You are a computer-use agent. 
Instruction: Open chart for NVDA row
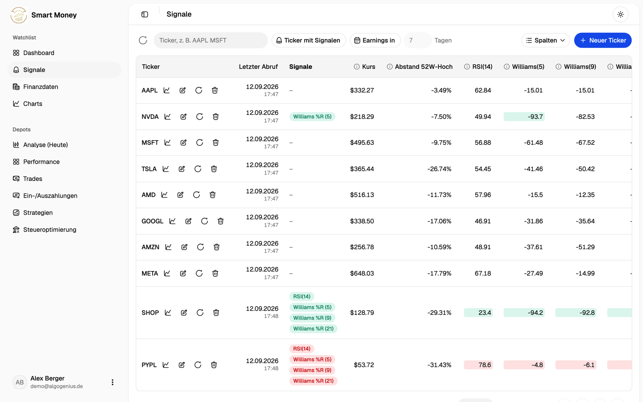tap(168, 117)
